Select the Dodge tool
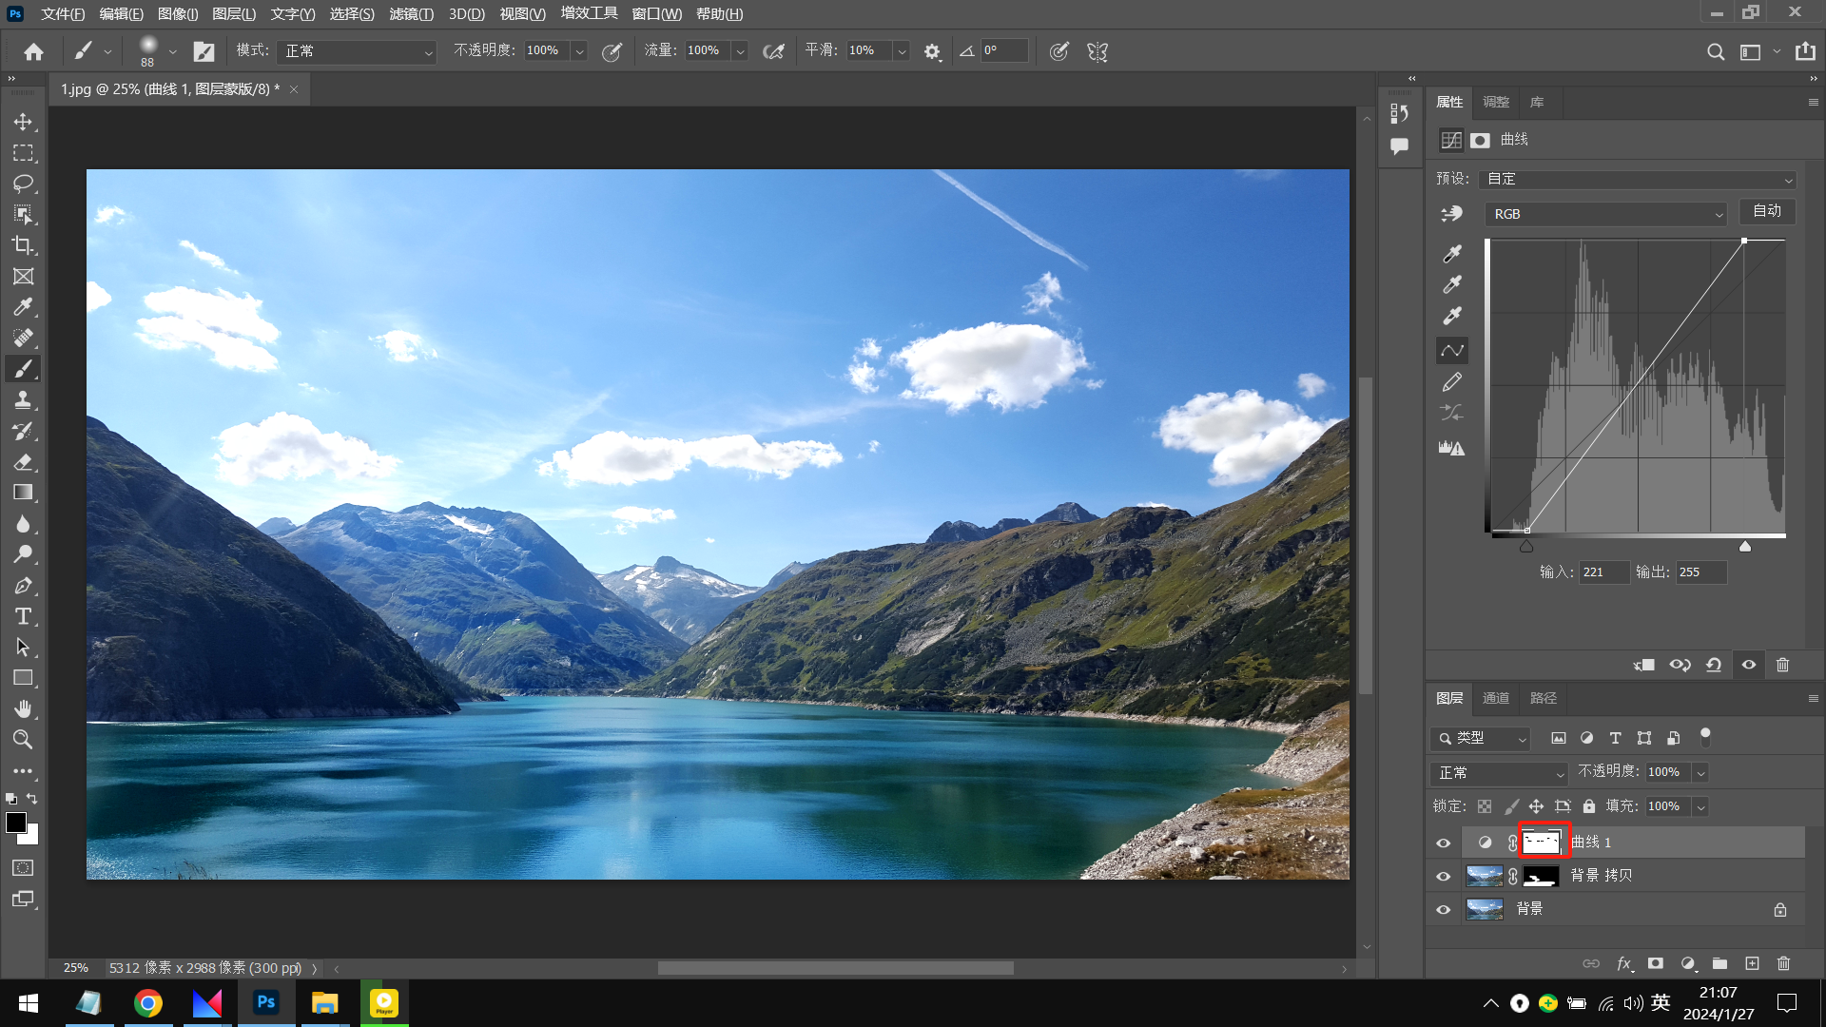 point(23,554)
